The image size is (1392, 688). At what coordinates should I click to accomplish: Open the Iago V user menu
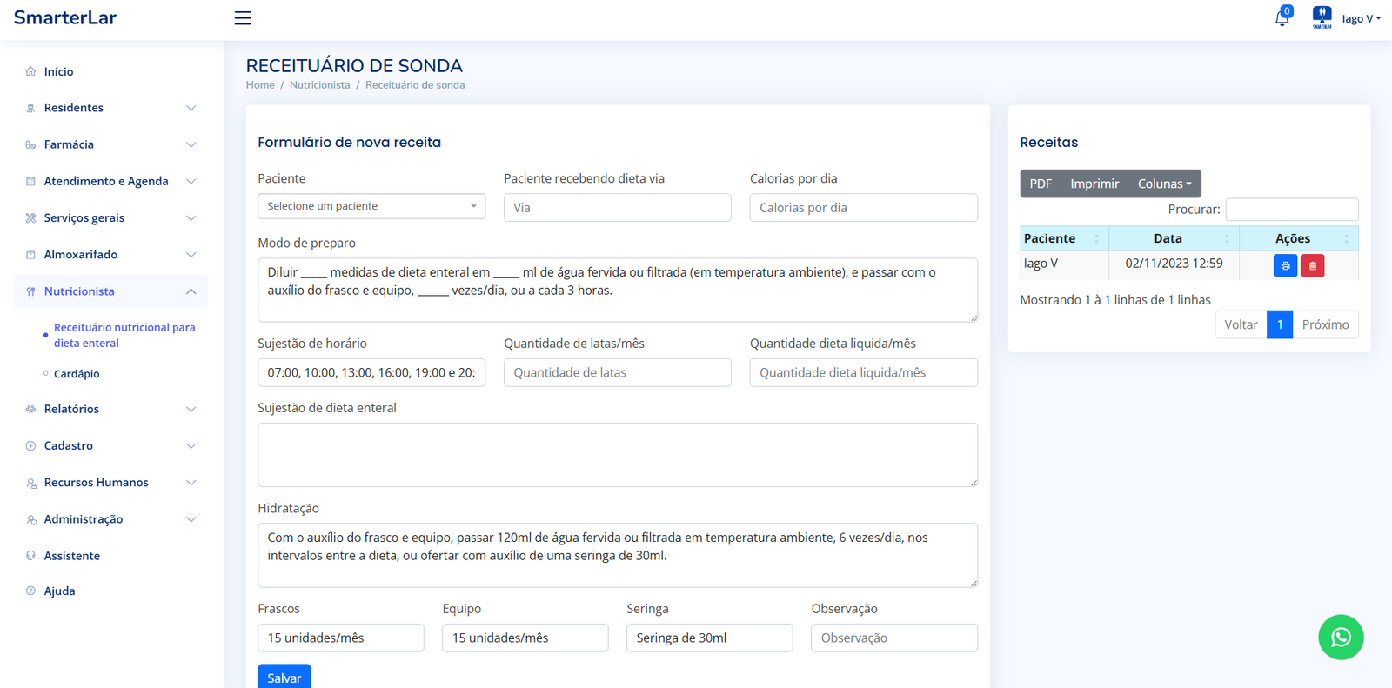click(x=1362, y=18)
